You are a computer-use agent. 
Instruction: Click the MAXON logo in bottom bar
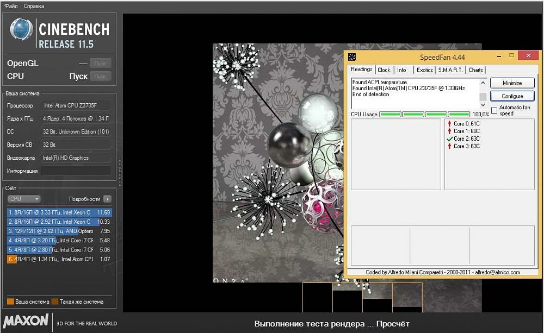pyautogui.click(x=26, y=322)
